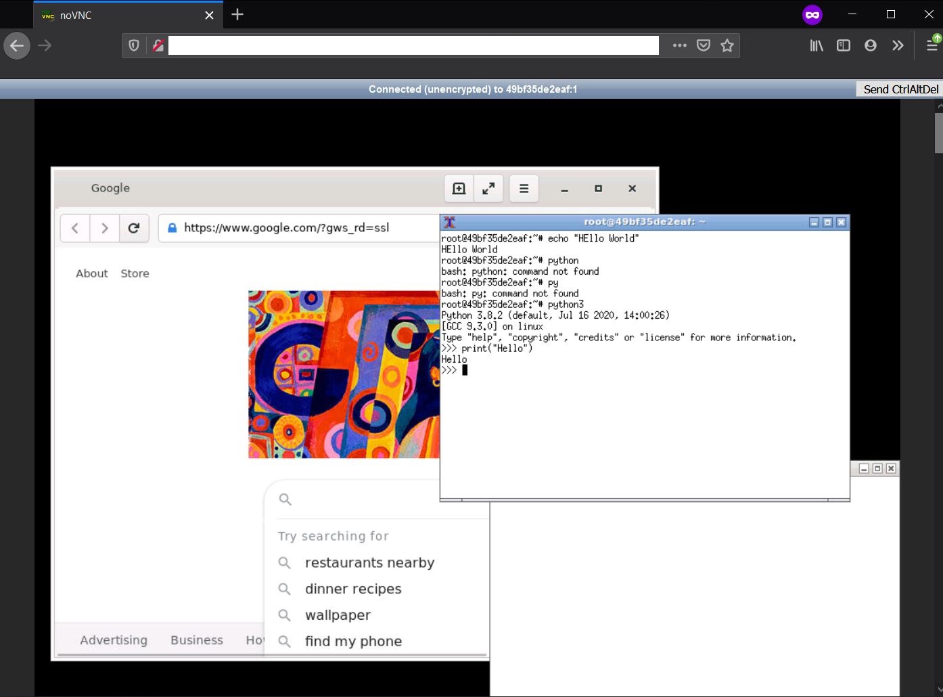Maximize the Google browser window
The height and width of the screenshot is (697, 943).
click(598, 189)
